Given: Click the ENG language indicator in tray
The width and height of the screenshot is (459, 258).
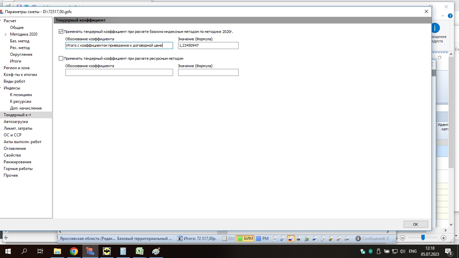Looking at the screenshot, I should point(413,251).
